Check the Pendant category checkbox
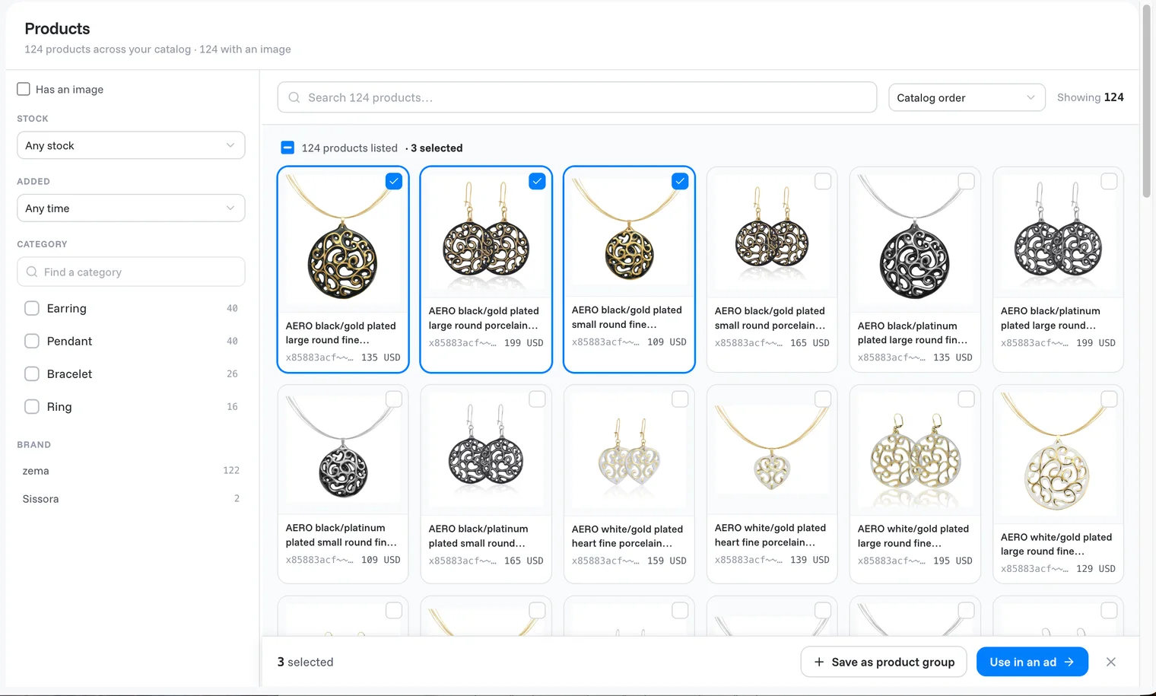 [x=32, y=341]
